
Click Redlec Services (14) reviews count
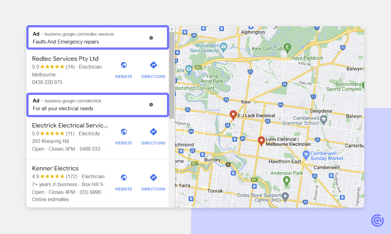coord(70,67)
